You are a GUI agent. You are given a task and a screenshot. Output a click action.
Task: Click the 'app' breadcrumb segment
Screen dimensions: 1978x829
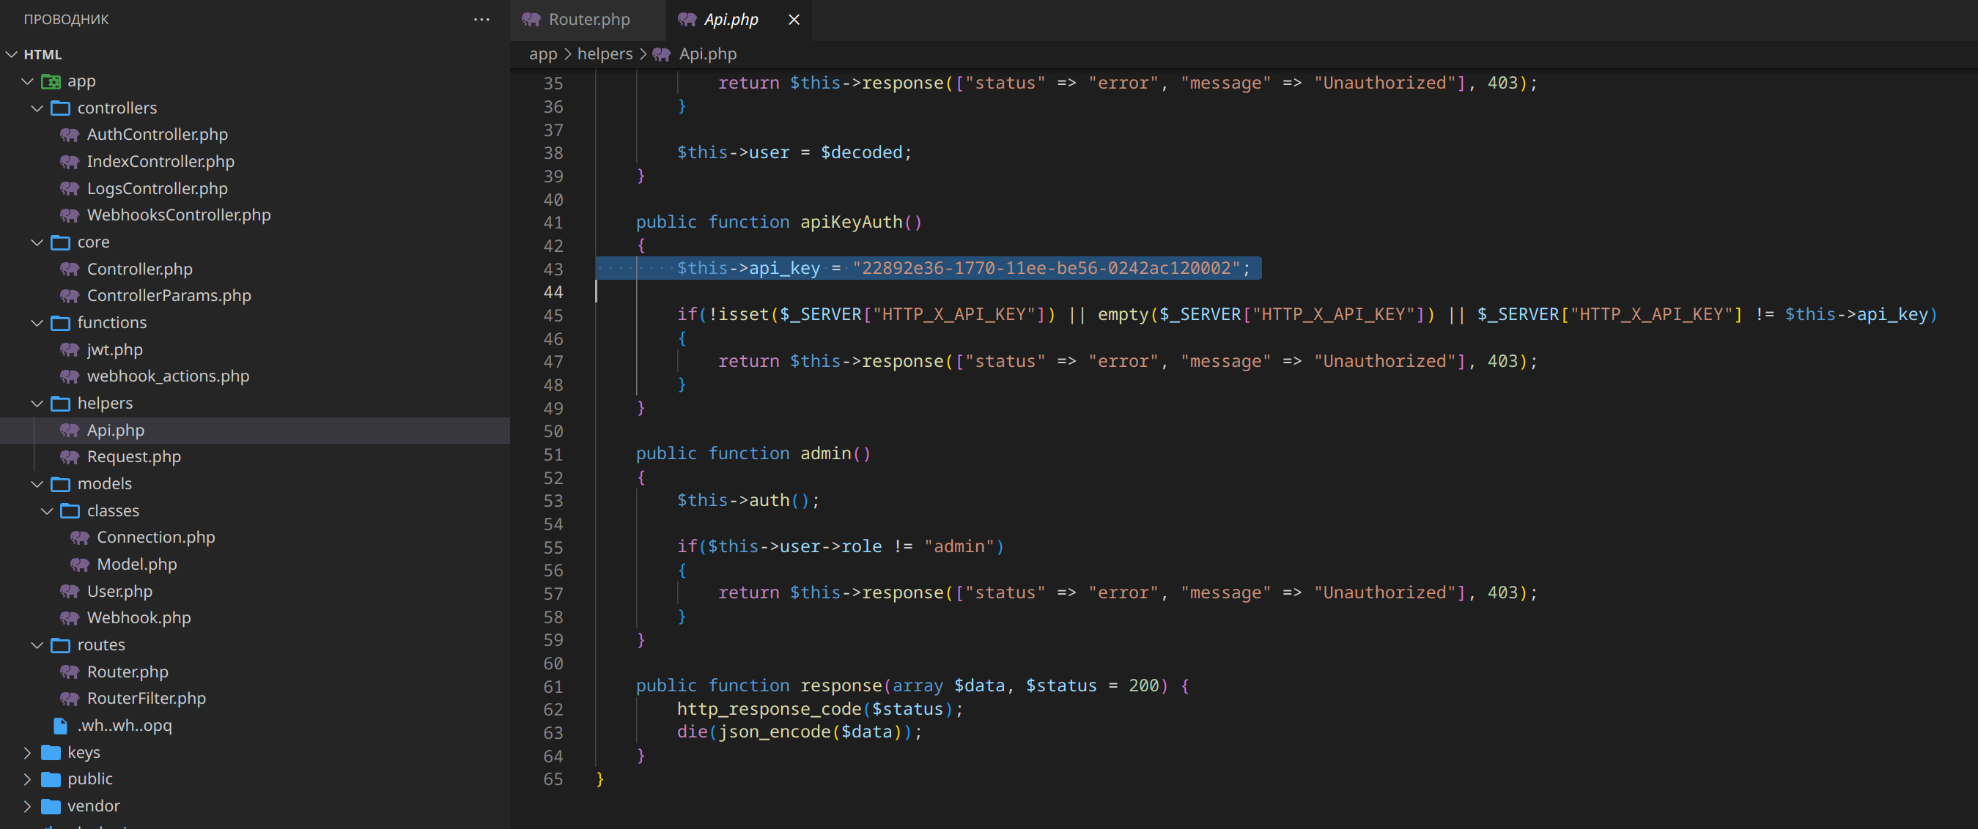point(543,53)
